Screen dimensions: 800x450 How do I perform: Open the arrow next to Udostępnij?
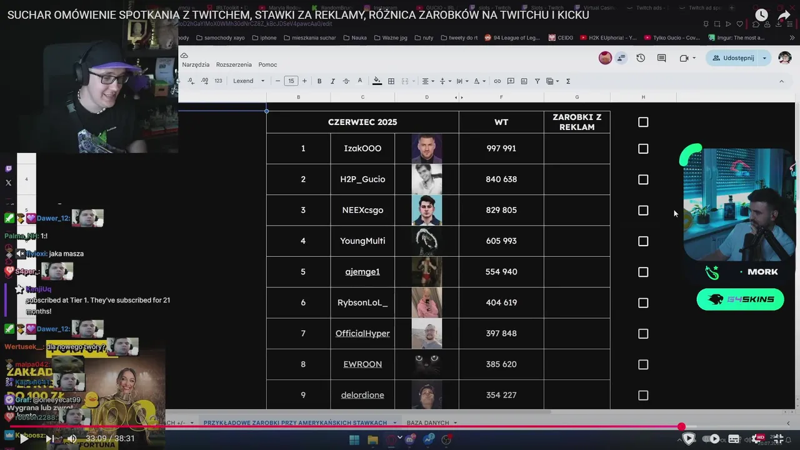(x=764, y=58)
